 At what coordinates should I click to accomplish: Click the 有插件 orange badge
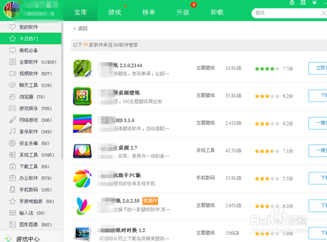[150, 201]
